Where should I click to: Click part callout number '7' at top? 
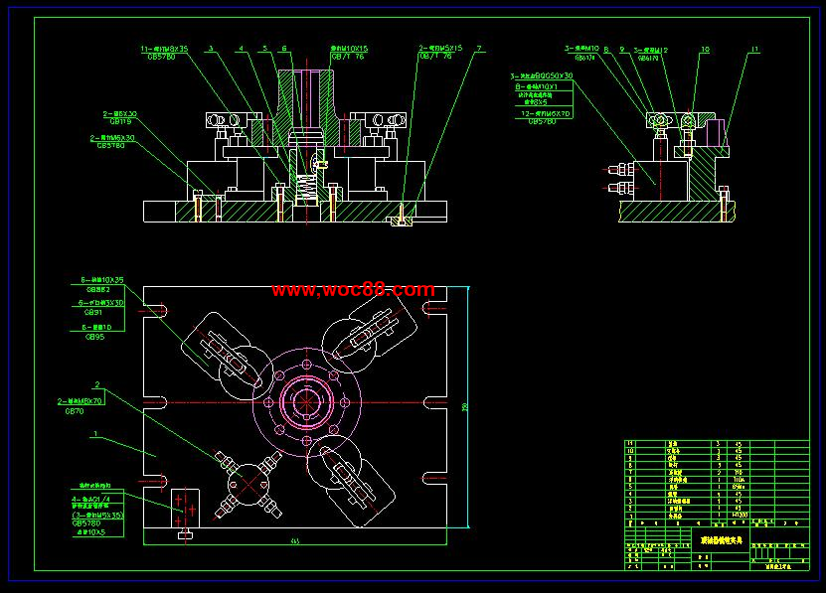coord(479,49)
